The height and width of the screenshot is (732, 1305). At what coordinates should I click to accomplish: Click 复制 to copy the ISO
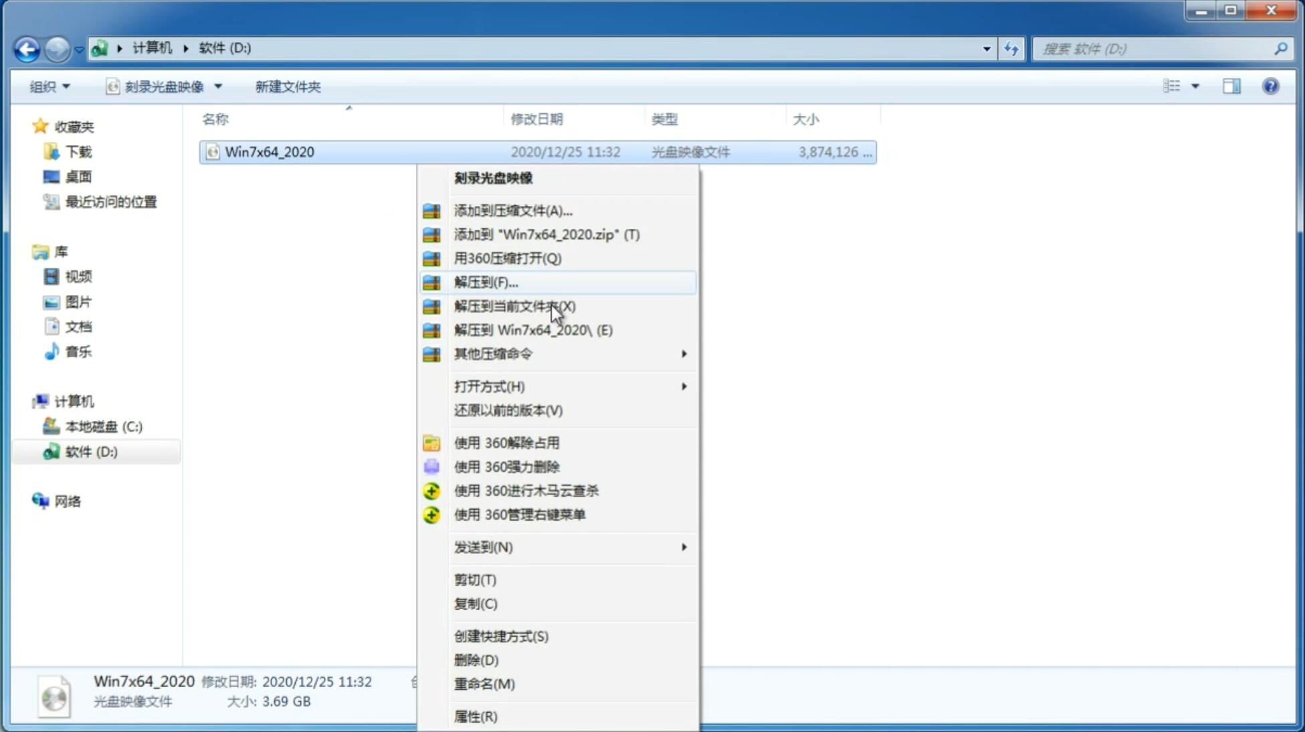point(475,603)
